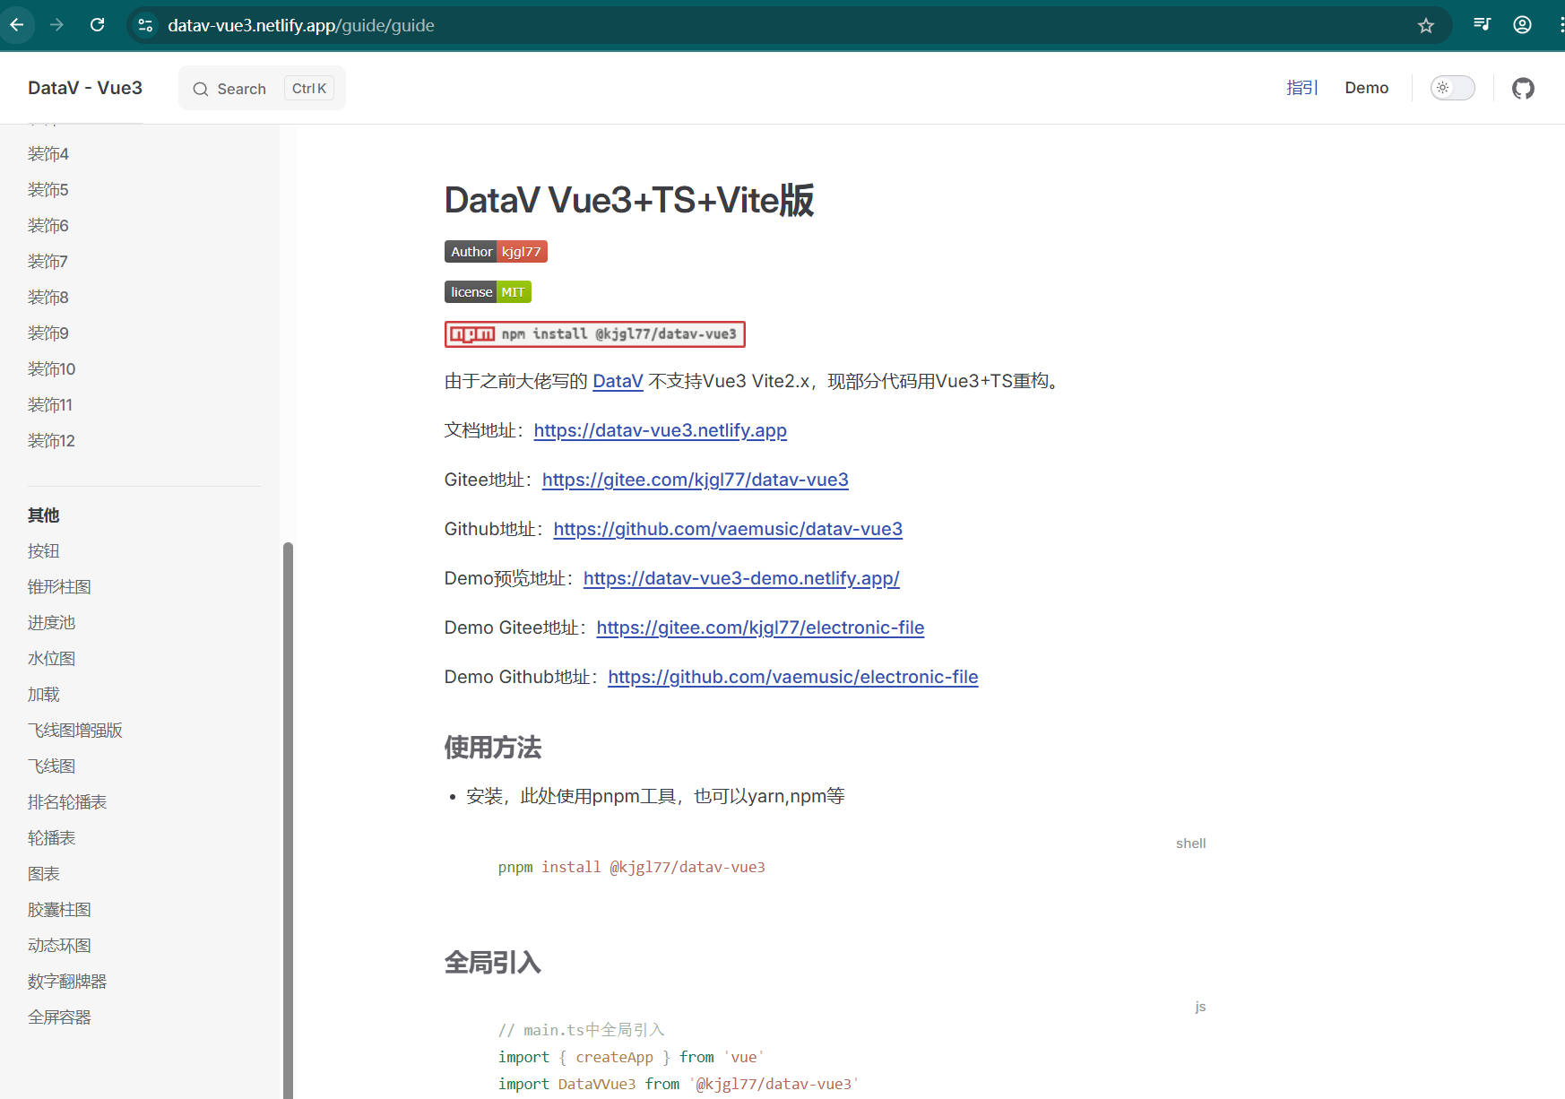The height and width of the screenshot is (1099, 1565).
Task: Open the browser profile icon
Action: point(1522,25)
